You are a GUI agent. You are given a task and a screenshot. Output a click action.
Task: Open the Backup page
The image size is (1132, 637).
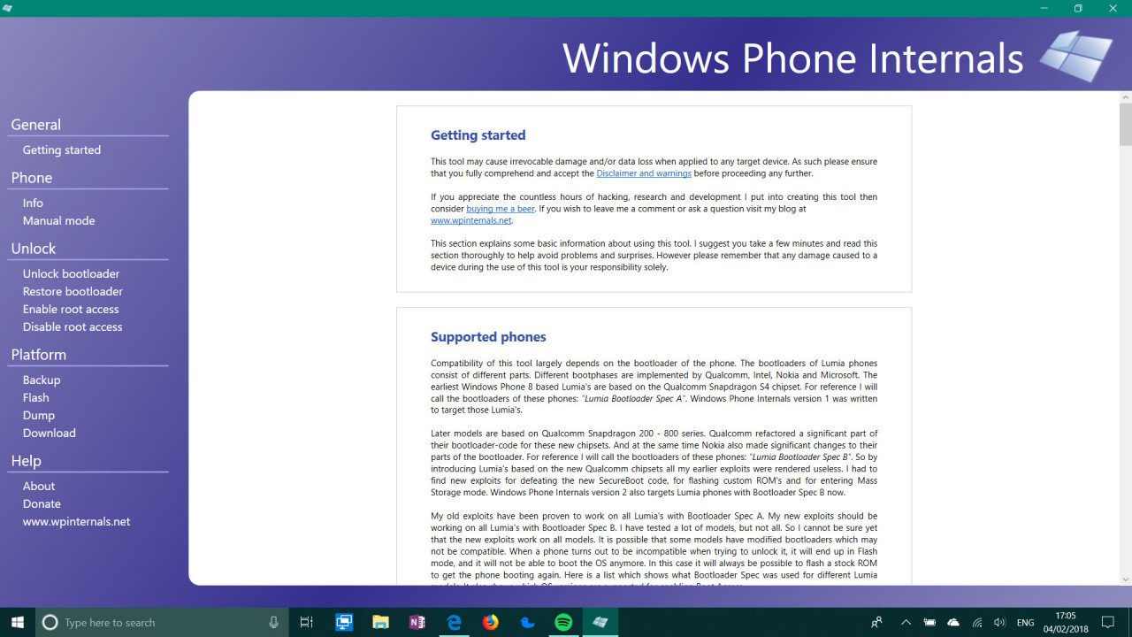42,380
